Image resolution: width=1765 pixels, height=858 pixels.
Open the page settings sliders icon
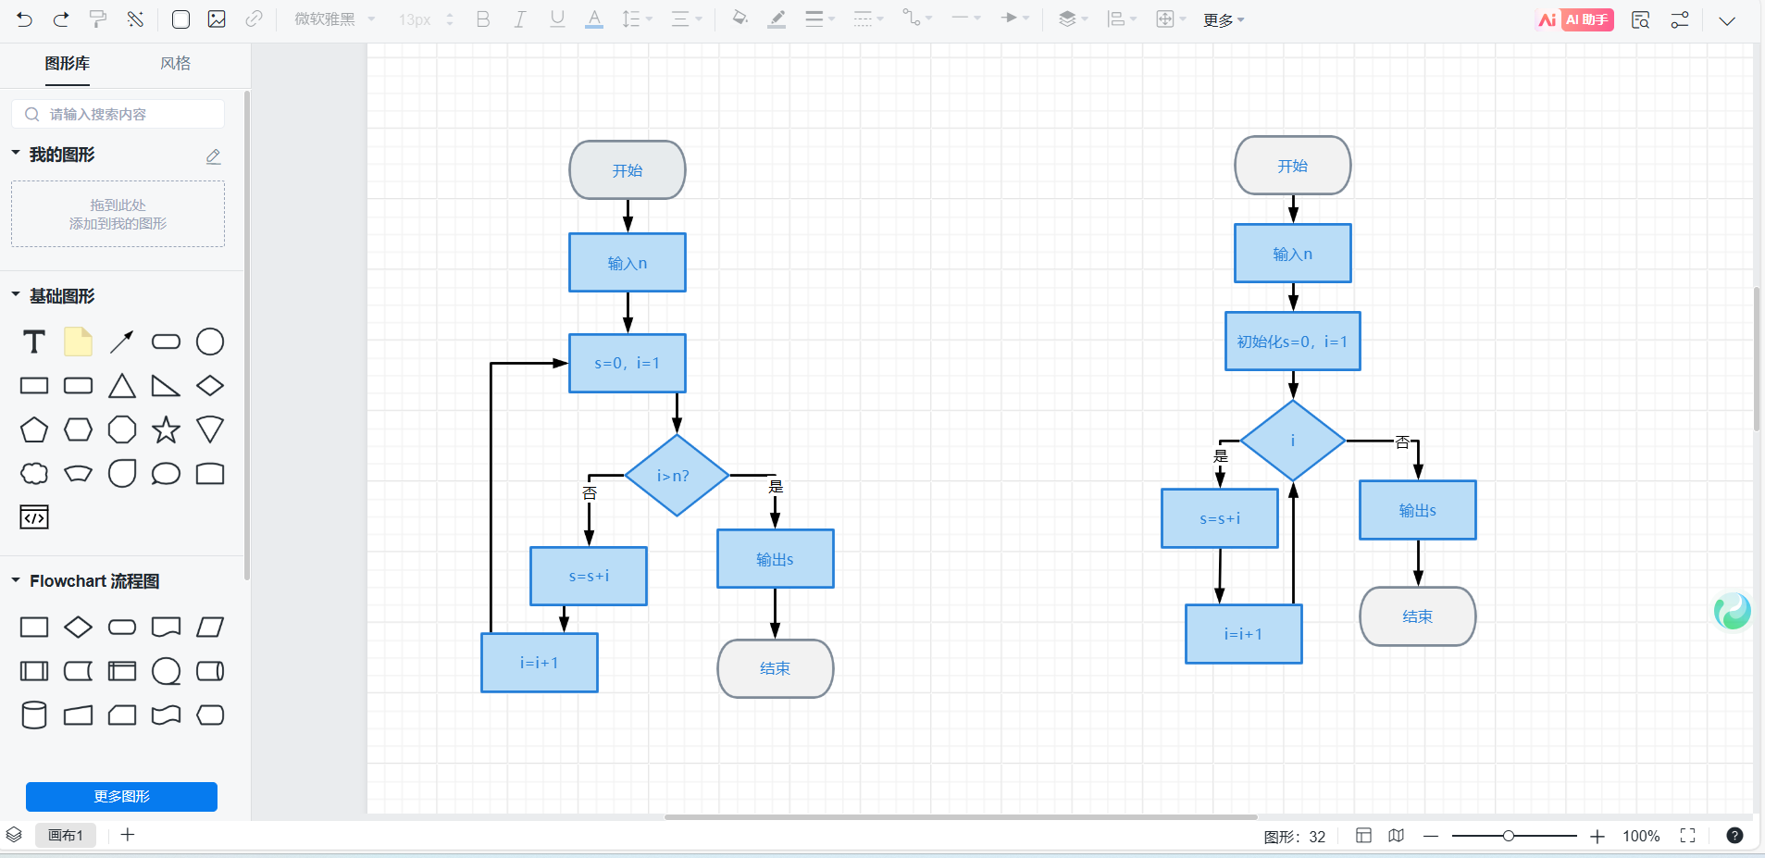coord(1680,20)
